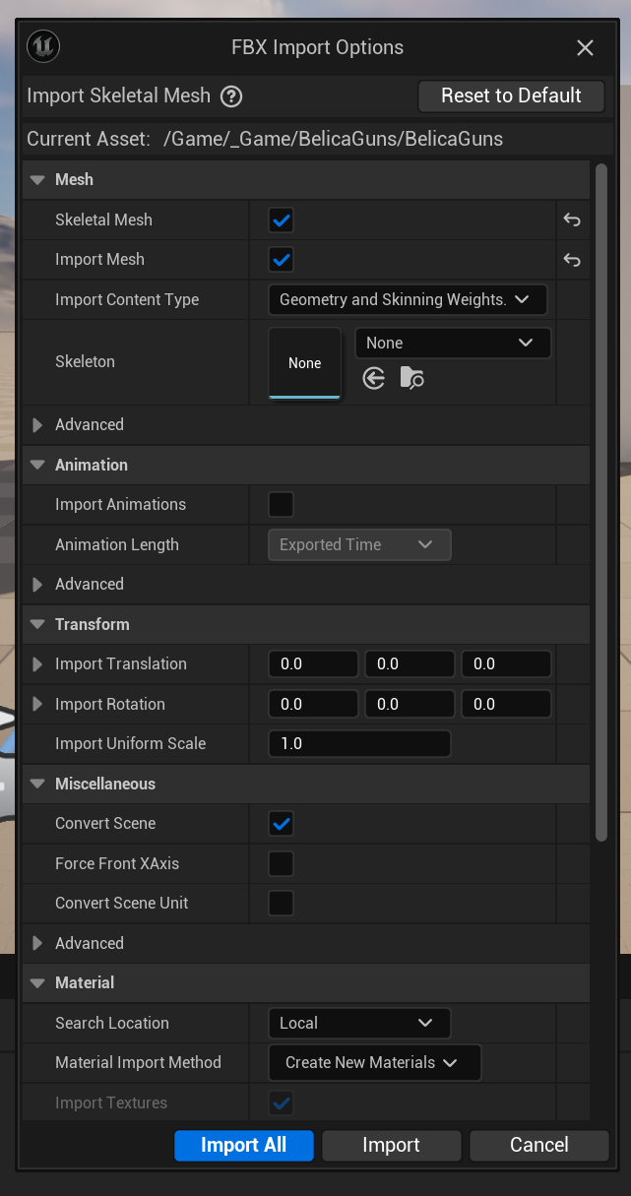
Task: Click the Import All button
Action: [244, 1145]
